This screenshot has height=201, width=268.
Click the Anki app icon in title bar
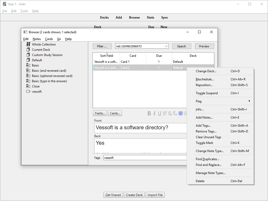(x=5, y=4)
